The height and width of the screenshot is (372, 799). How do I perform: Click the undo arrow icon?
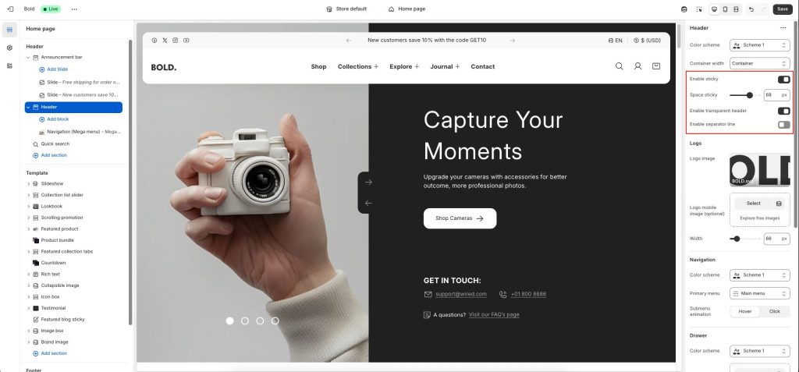coord(751,9)
